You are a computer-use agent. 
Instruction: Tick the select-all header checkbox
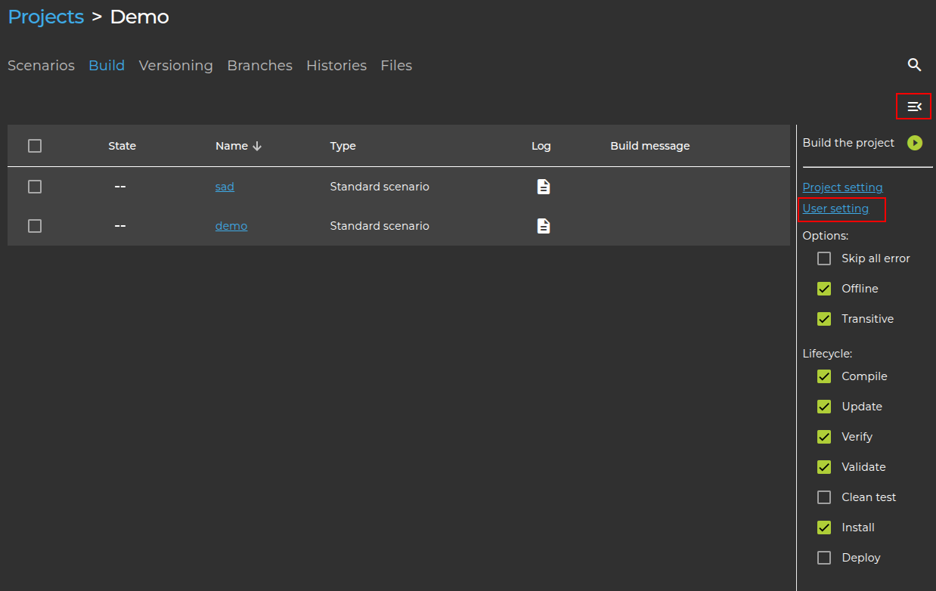pos(35,146)
